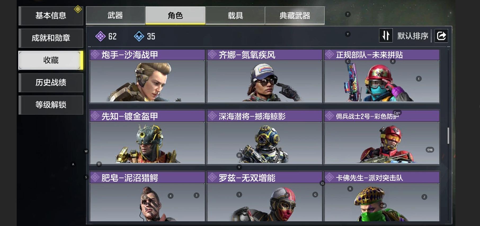
Task: Open 成就和勋章 in the sidebar
Action: point(51,38)
